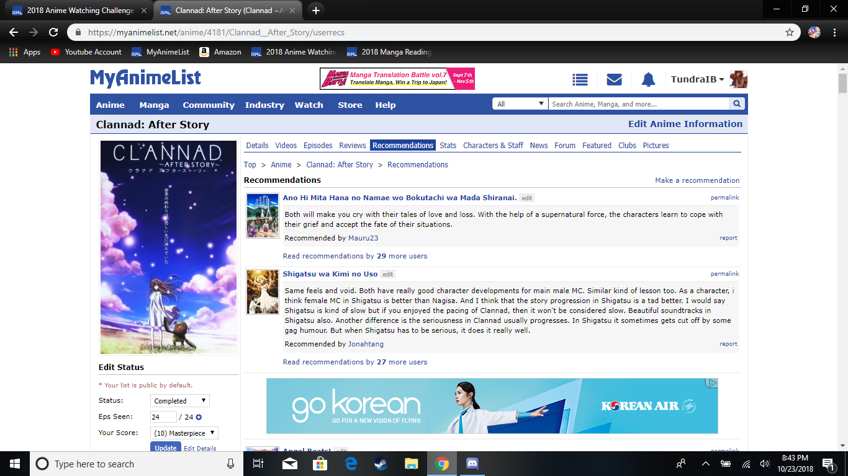Switch to the Details tab

click(x=257, y=146)
